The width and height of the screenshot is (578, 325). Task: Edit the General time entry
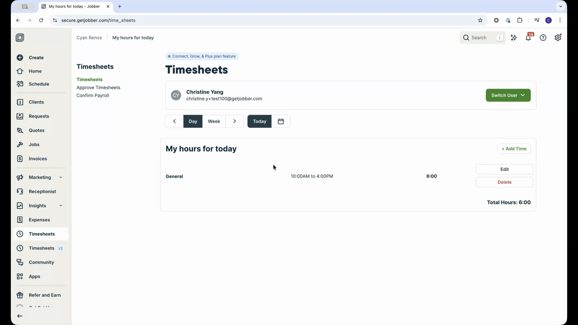coord(504,169)
